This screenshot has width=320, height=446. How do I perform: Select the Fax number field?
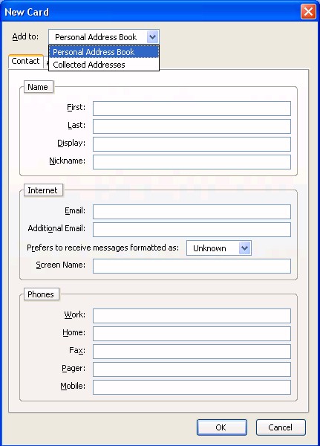click(x=192, y=352)
